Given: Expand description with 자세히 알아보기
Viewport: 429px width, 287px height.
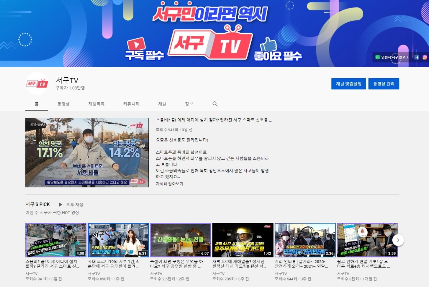Looking at the screenshot, I should pos(169,184).
